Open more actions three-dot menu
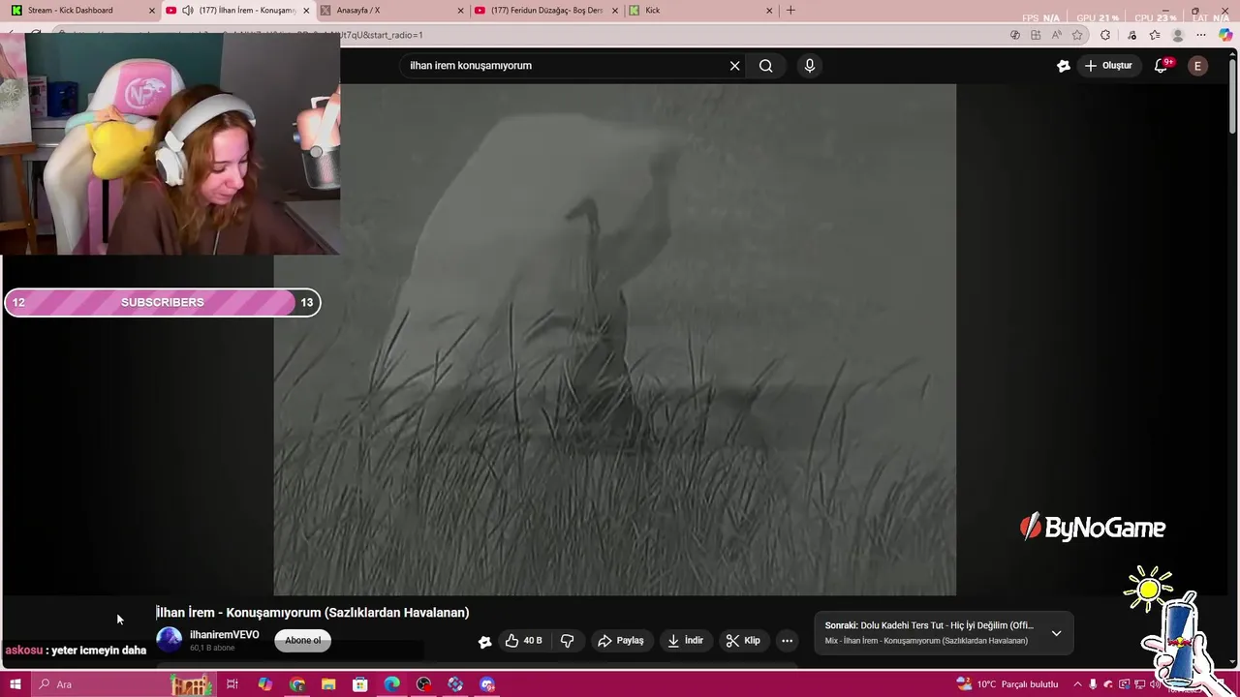 (x=788, y=641)
